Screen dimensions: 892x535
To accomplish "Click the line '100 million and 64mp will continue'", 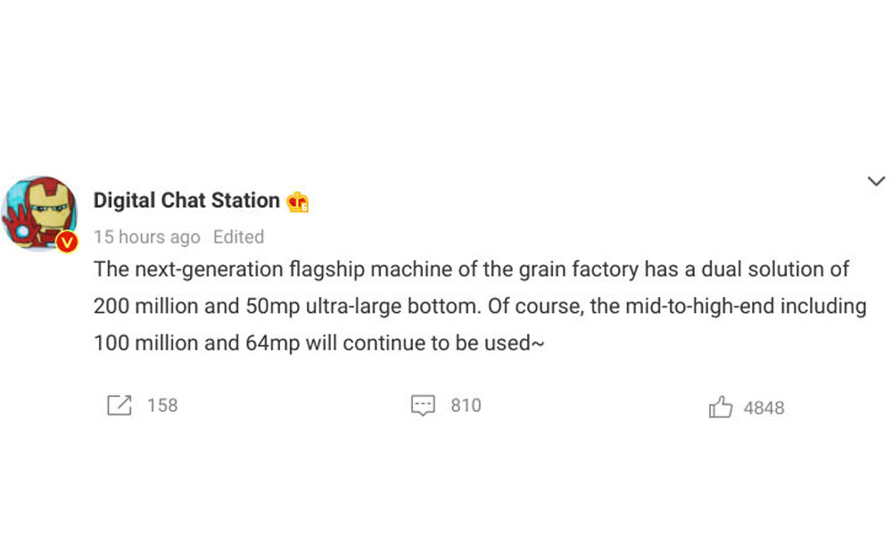I will click(318, 343).
